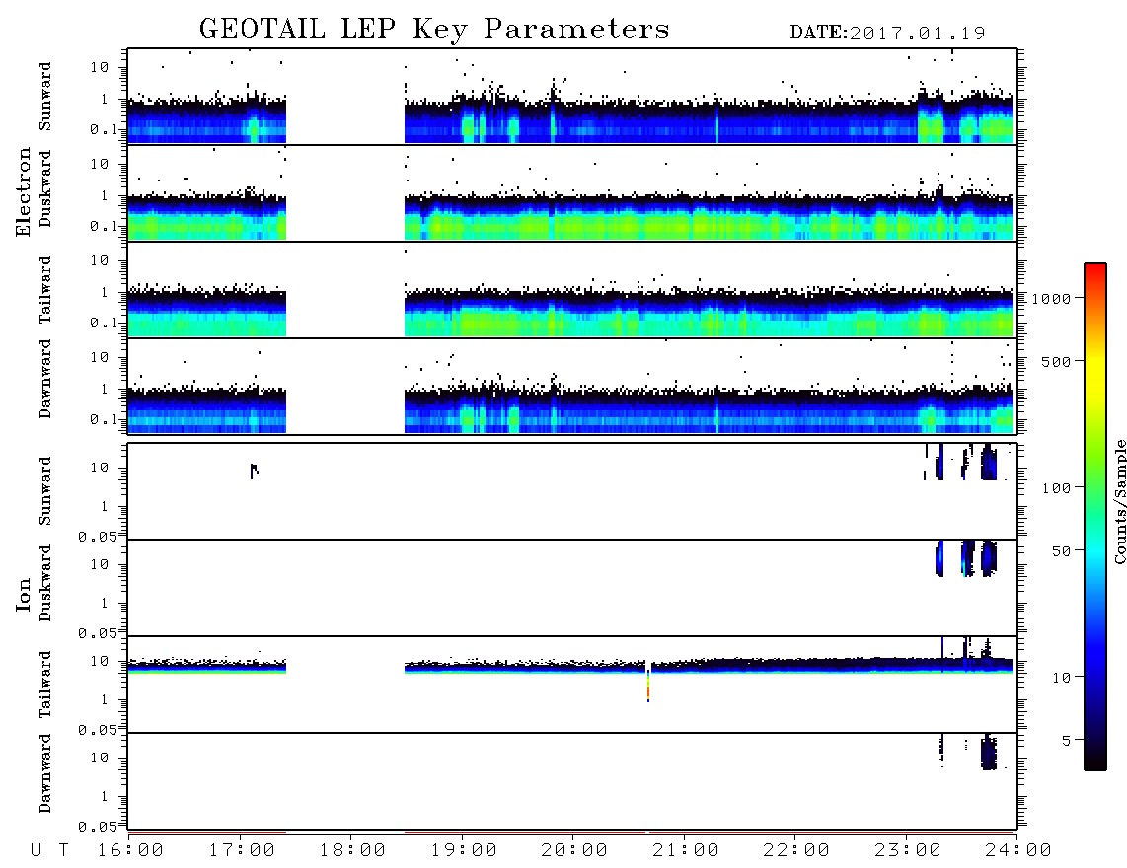1127x868 pixels.
Task: Click the 1000 color bar tick label
Action: [x=1051, y=299]
